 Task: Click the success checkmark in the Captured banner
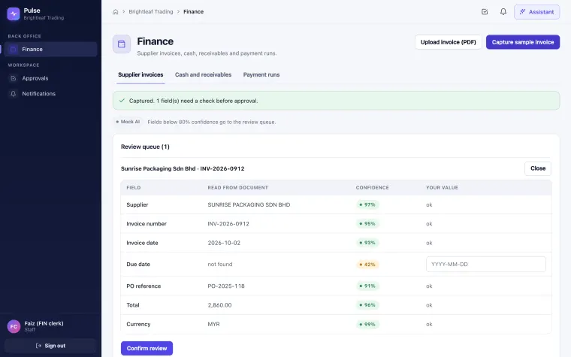pyautogui.click(x=122, y=101)
